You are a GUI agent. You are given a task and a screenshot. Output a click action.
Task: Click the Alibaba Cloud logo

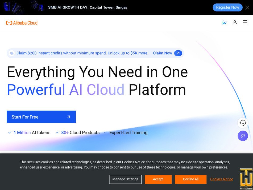[22, 22]
